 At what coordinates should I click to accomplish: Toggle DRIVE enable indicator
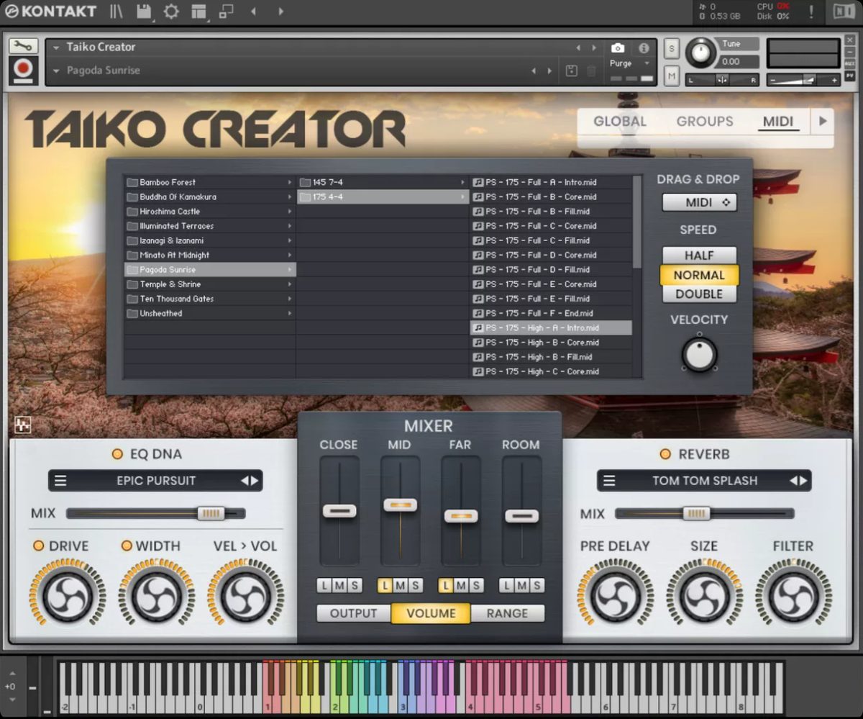pos(39,546)
